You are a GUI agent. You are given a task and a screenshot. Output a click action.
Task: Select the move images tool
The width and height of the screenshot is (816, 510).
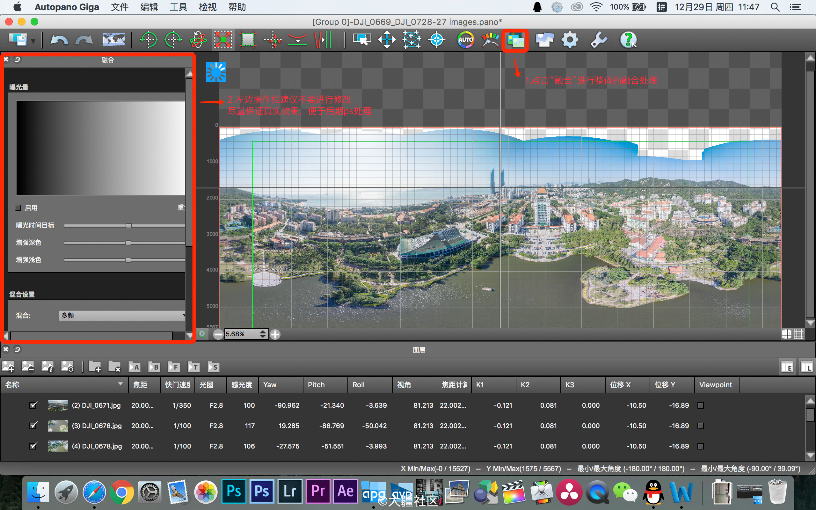click(x=387, y=40)
